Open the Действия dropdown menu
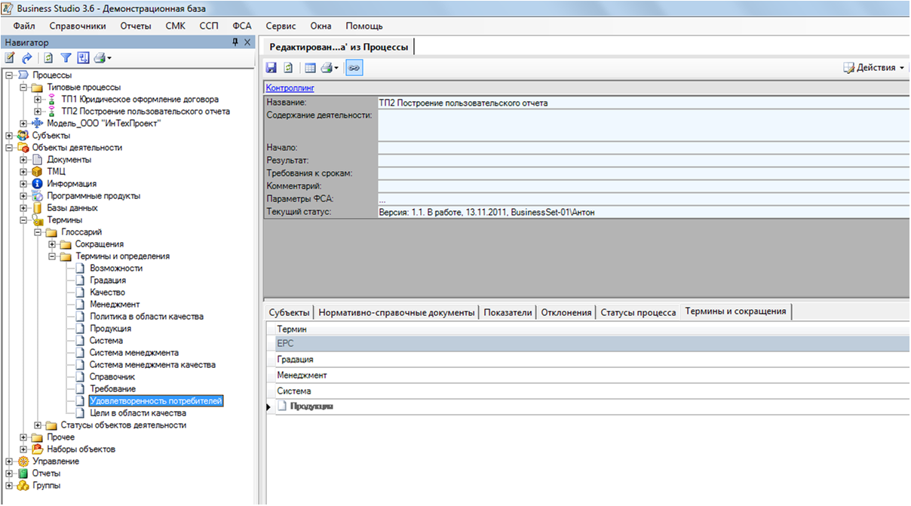 pos(874,68)
